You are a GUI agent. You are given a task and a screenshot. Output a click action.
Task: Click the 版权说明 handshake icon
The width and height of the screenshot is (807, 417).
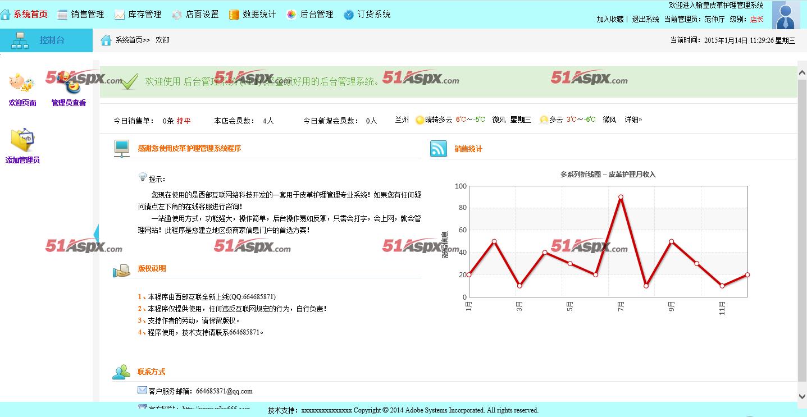[121, 271]
